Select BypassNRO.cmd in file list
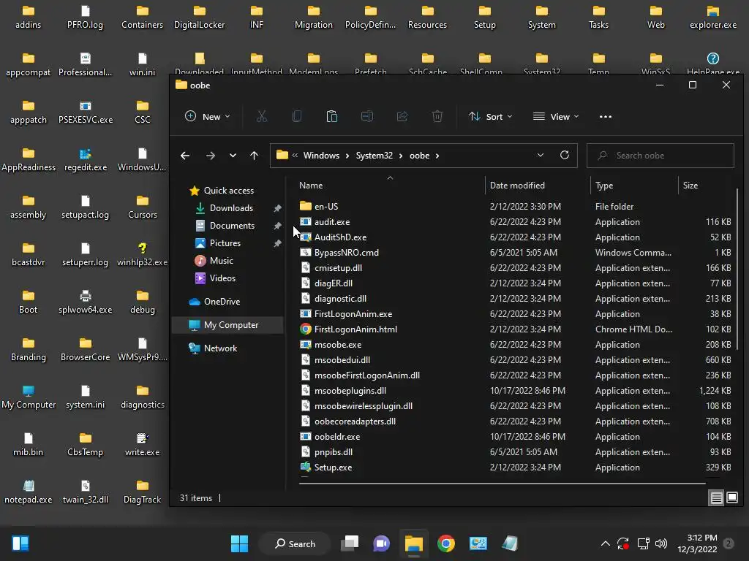Image resolution: width=749 pixels, height=561 pixels. pos(515,252)
